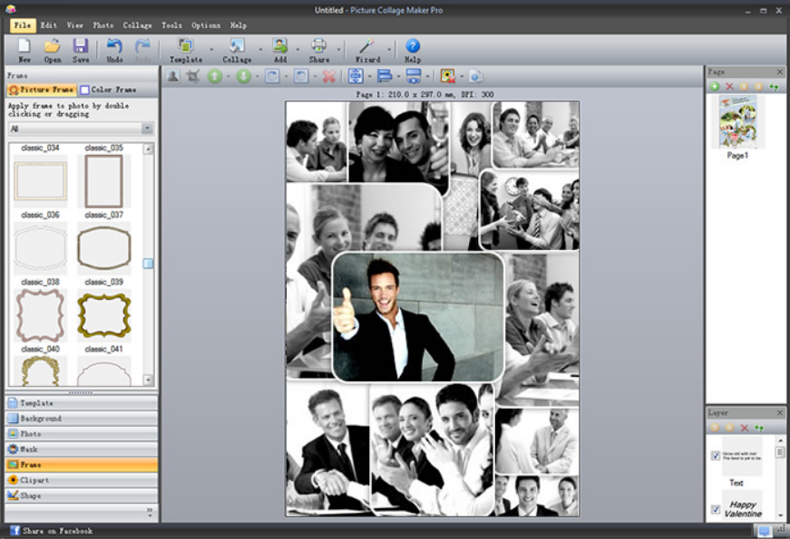This screenshot has height=539, width=790.
Task: Open the Shape sidebar section
Action: coord(82,496)
